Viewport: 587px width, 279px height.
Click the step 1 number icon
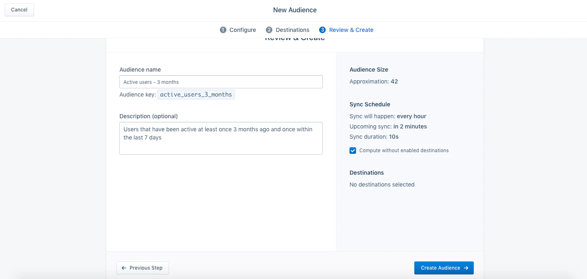(223, 30)
